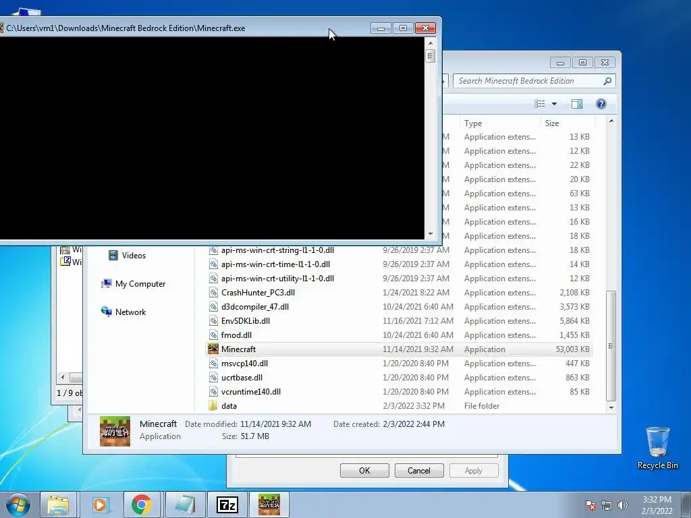Click Cancel in the dialog behind Explorer
The width and height of the screenshot is (691, 518).
(x=418, y=470)
